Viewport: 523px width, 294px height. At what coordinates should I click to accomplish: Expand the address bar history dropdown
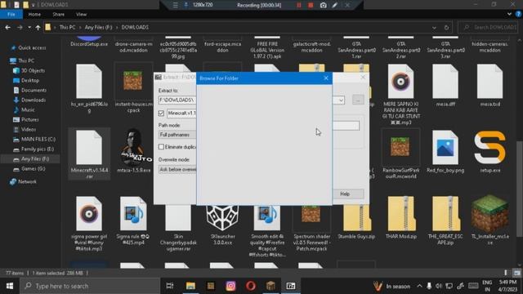(434, 28)
